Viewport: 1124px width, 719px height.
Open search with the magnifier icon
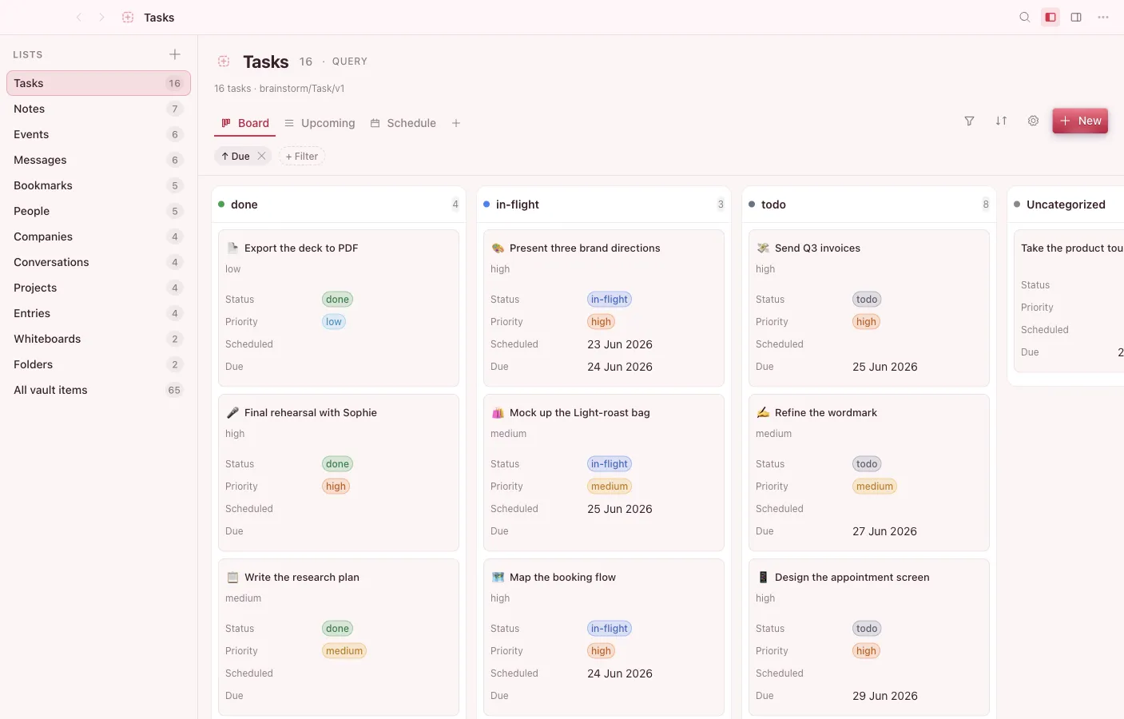click(x=1025, y=18)
